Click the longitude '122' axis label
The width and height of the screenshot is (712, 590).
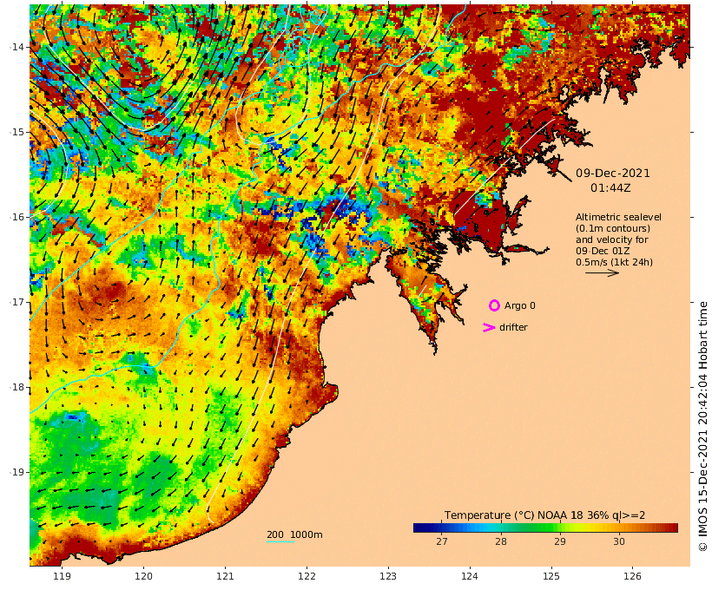click(307, 576)
